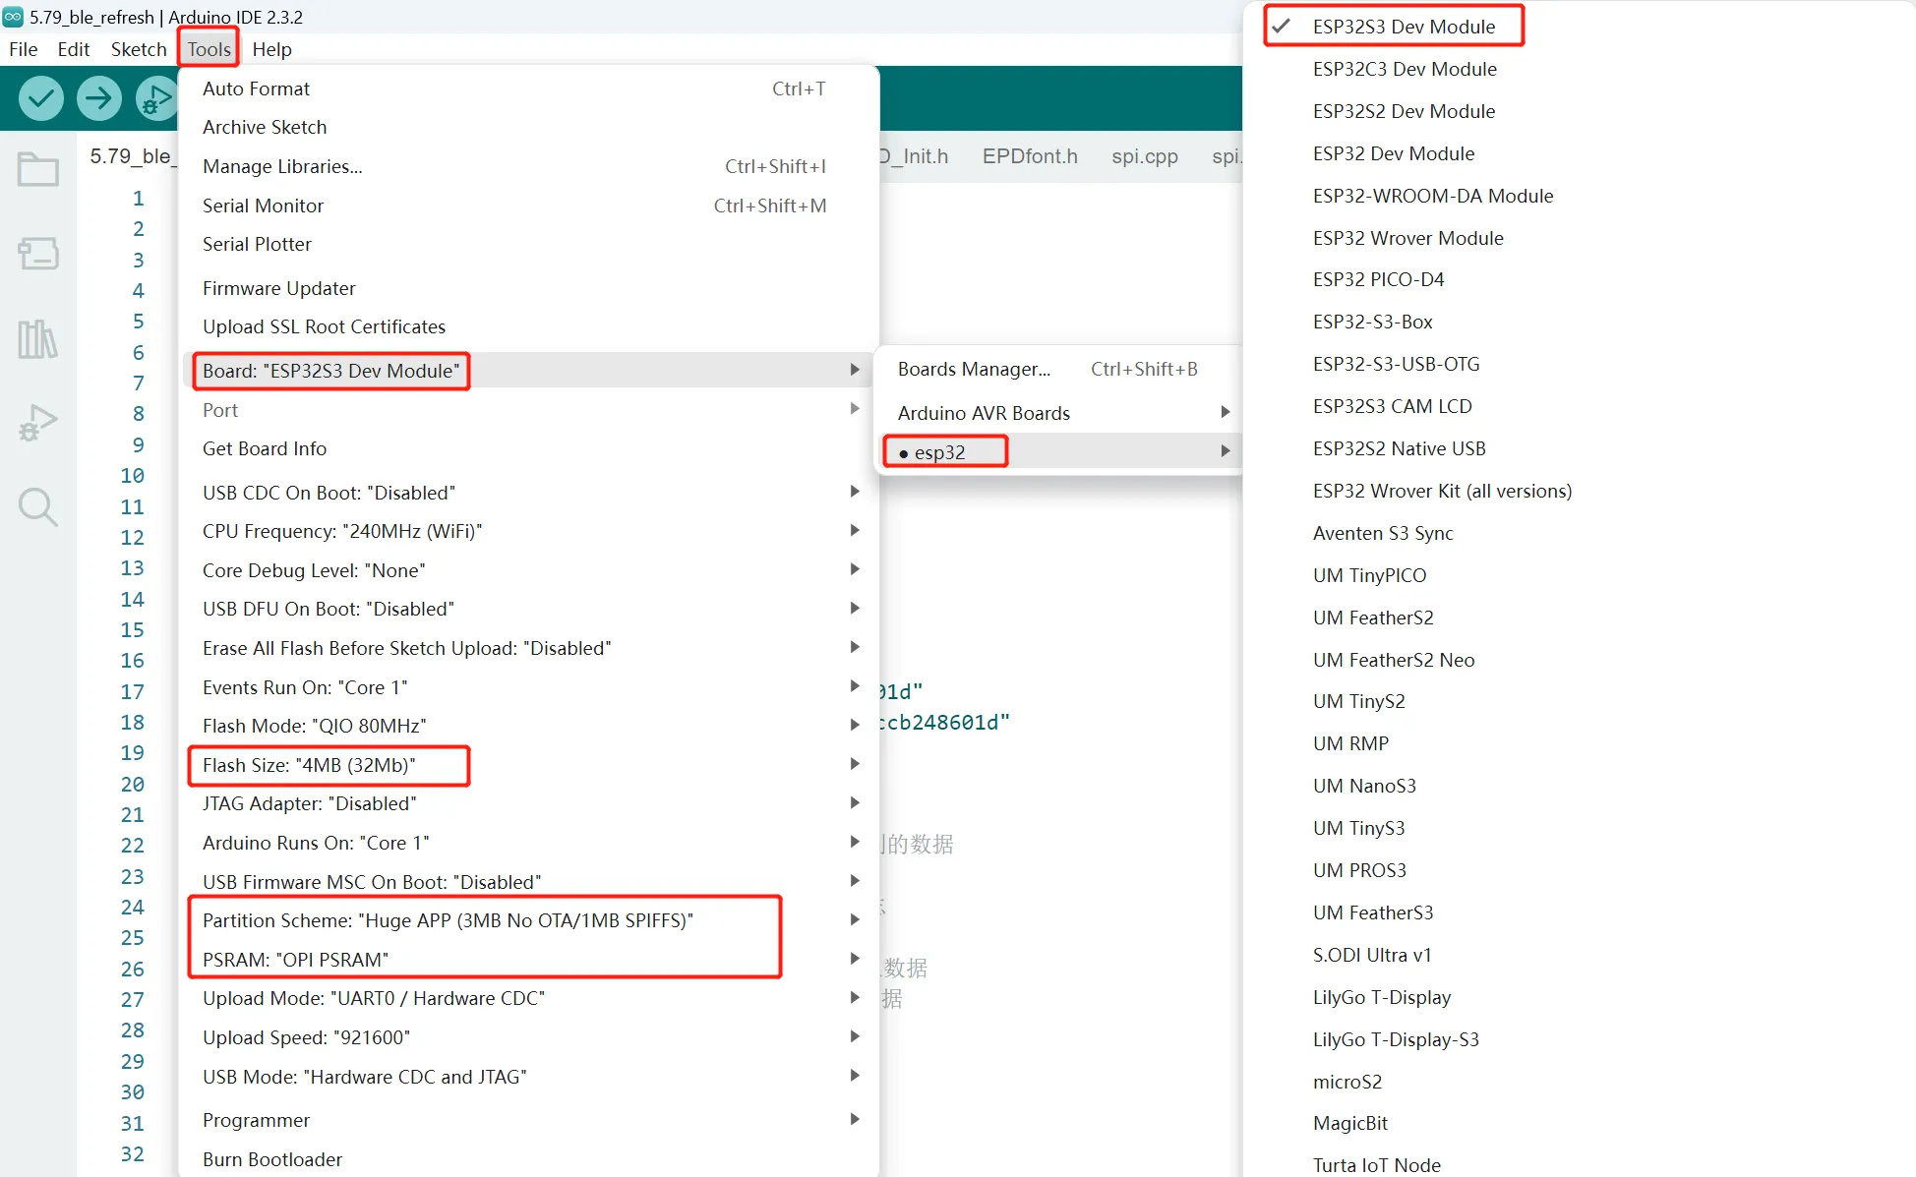Open the Search magnifier sidebar icon
This screenshot has width=1916, height=1177.
click(x=38, y=507)
